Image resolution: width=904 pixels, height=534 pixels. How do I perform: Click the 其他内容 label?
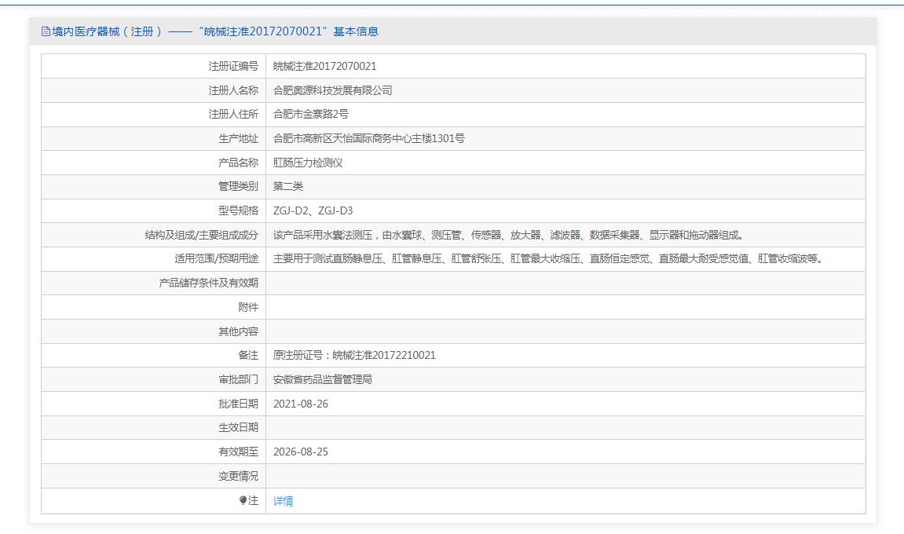tap(238, 331)
